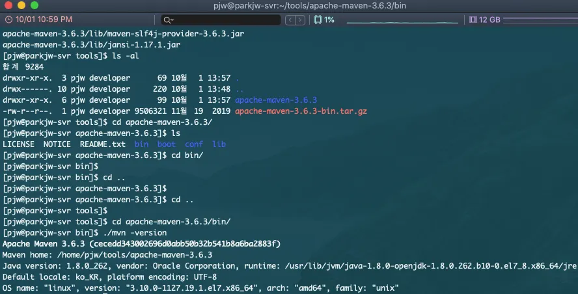Click the 'Maven home:' path line

(107, 254)
